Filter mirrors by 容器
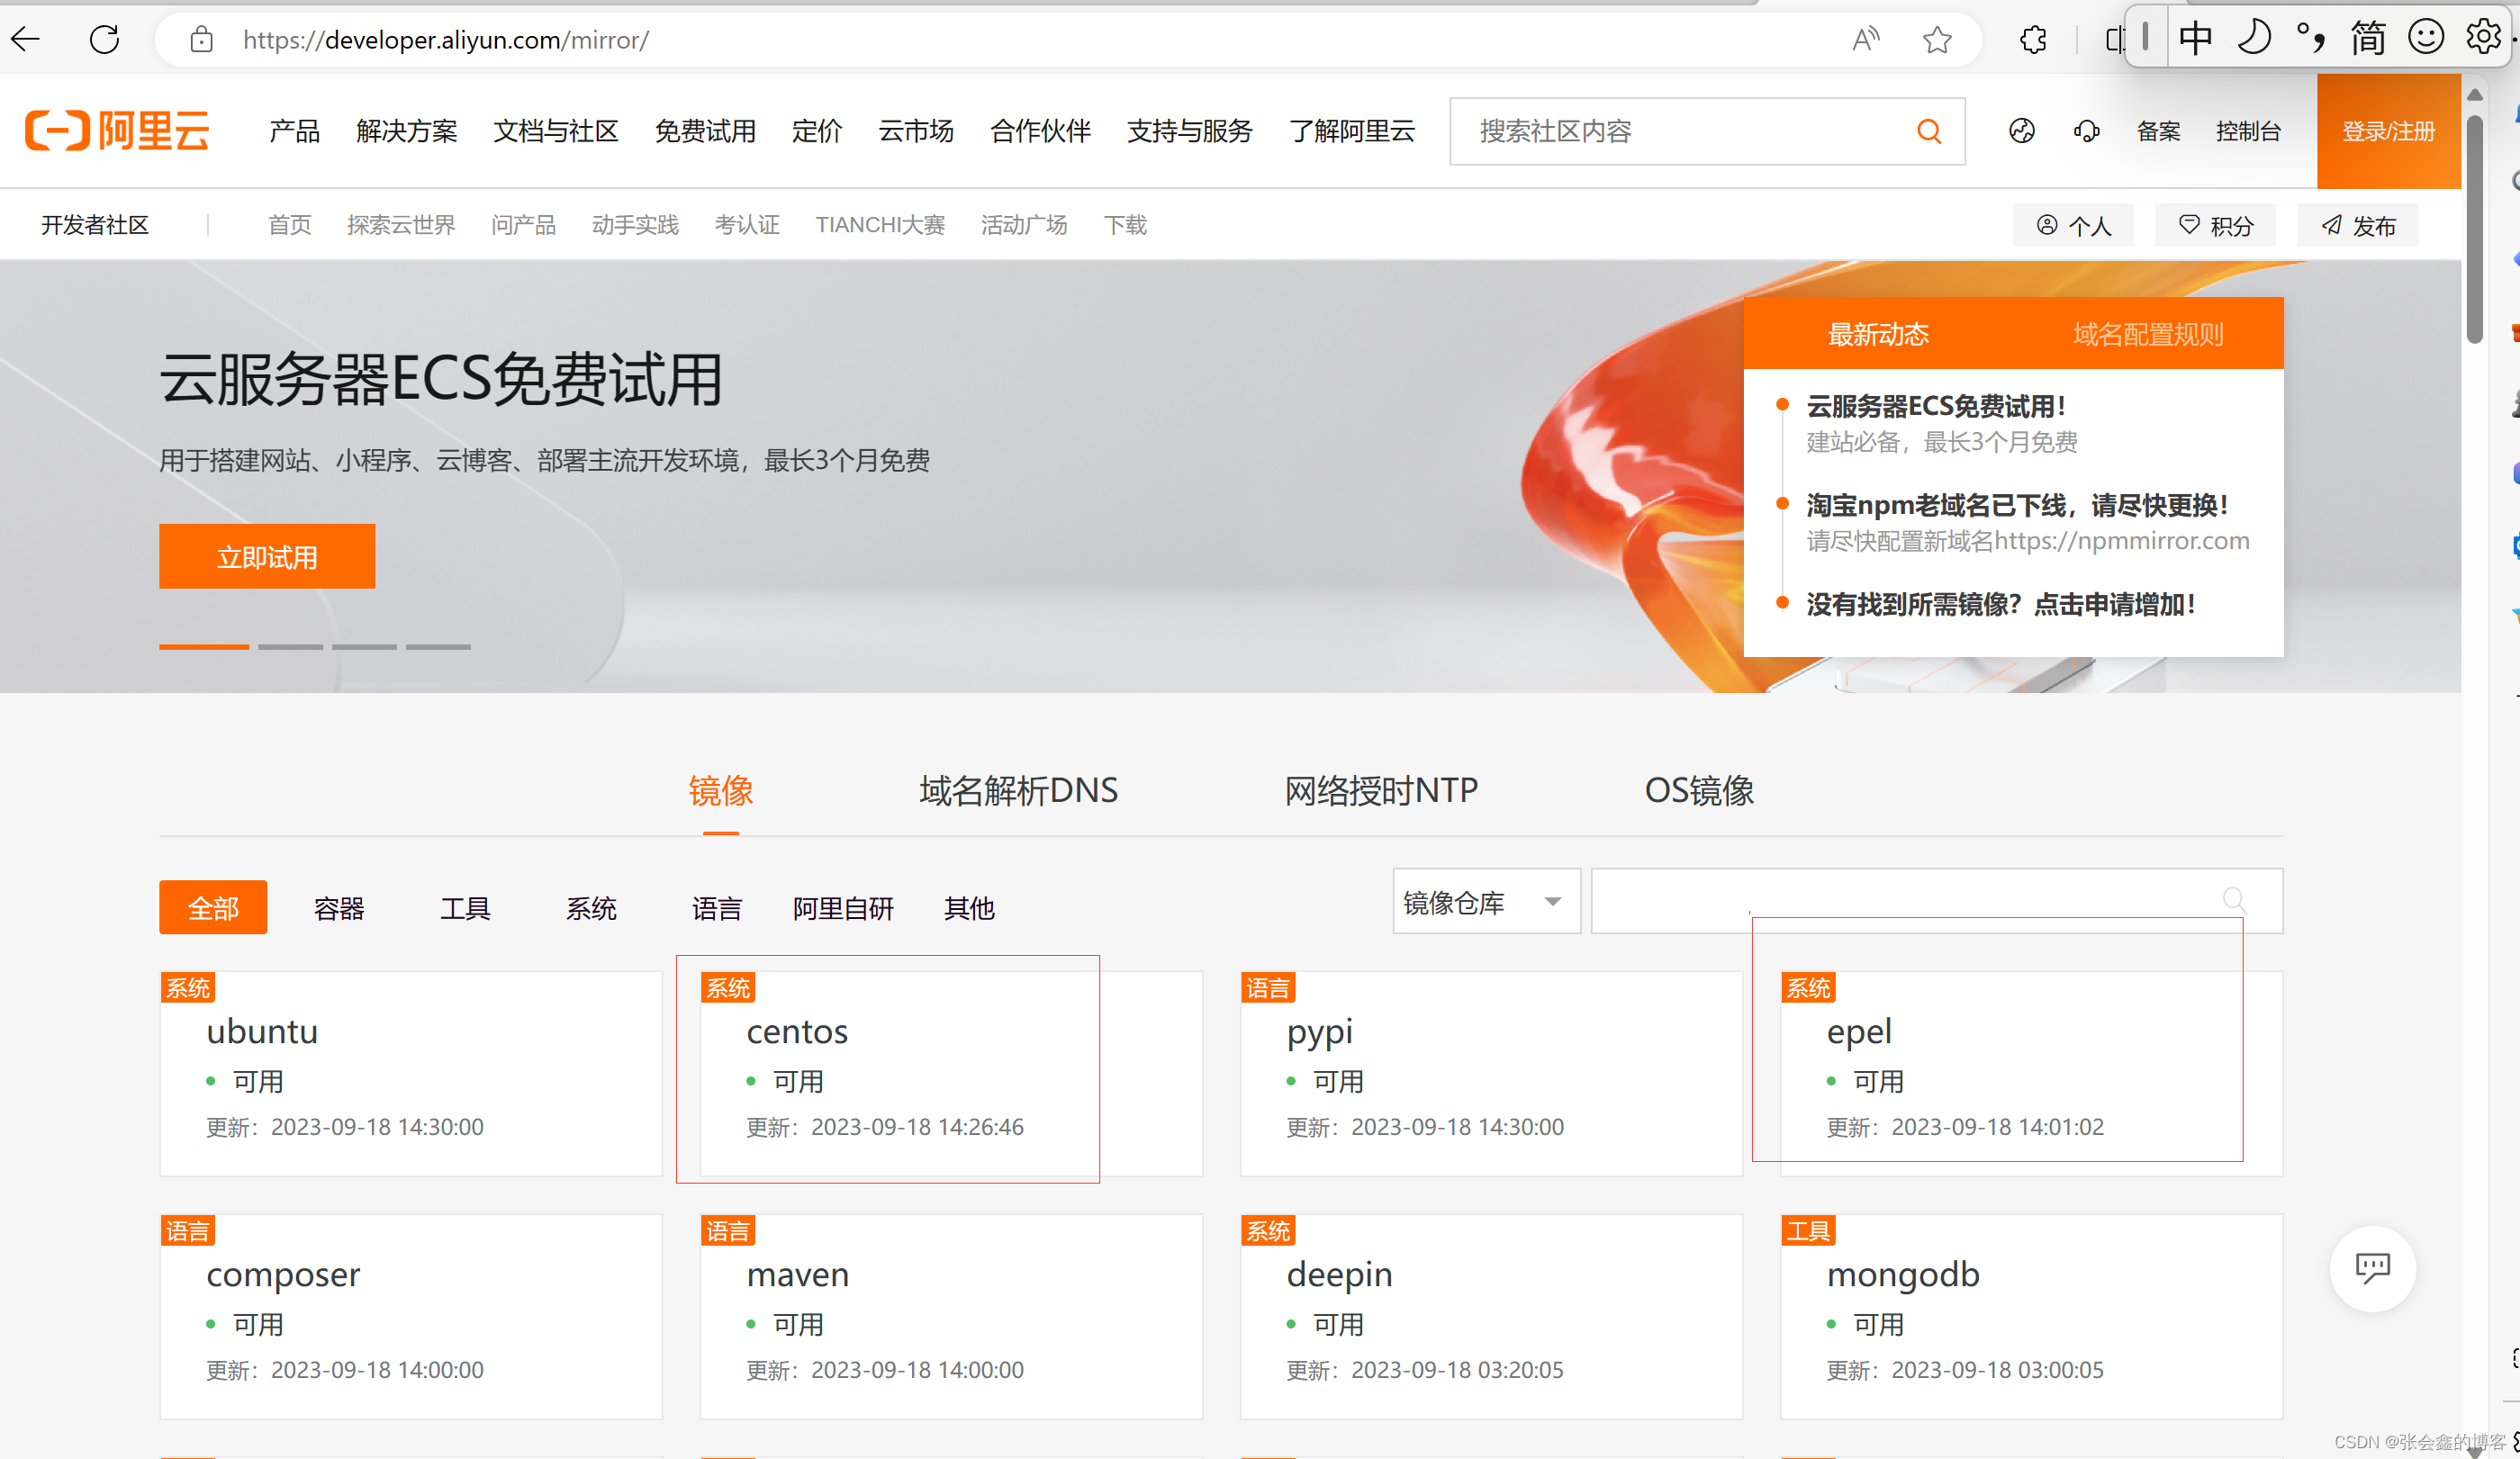Image resolution: width=2520 pixels, height=1459 pixels. 339,908
